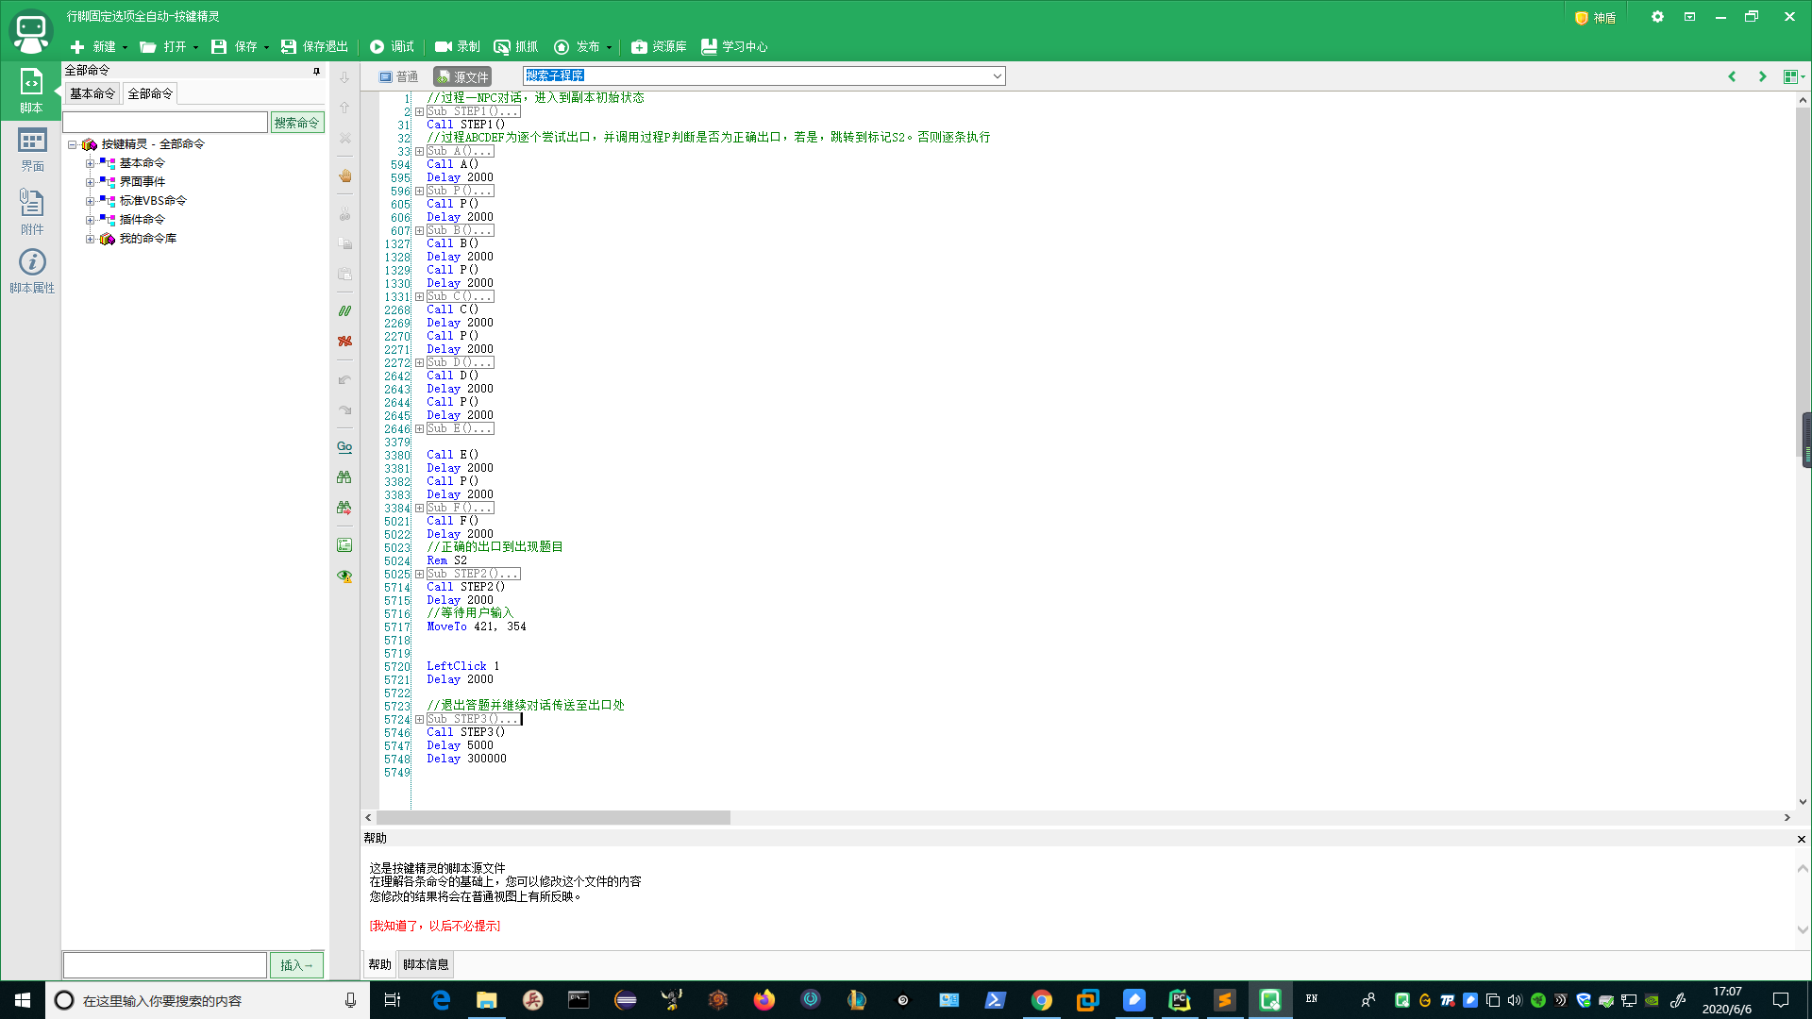Expand the folded Sub STEP1() block
Screen dimensions: 1812x1019
click(419, 111)
